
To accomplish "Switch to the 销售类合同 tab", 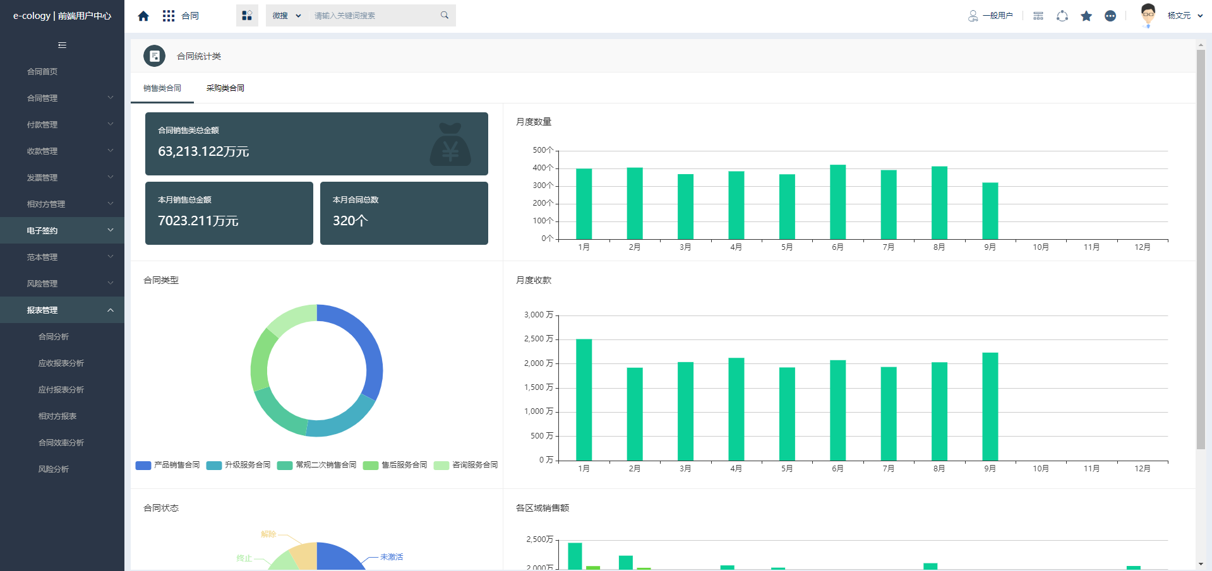I will tap(162, 88).
